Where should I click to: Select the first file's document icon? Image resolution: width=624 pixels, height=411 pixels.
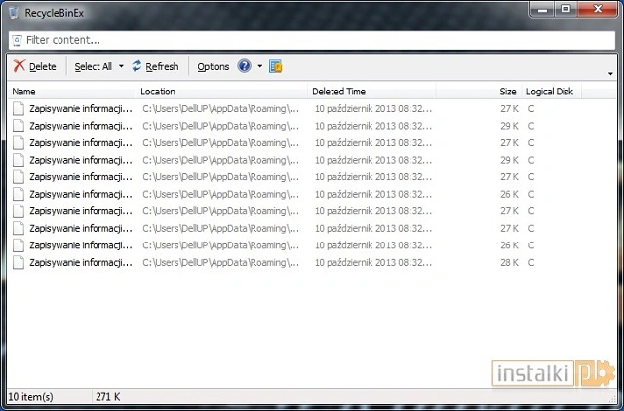click(19, 108)
